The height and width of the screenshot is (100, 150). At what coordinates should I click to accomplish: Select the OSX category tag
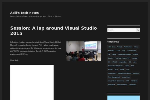click(127, 69)
